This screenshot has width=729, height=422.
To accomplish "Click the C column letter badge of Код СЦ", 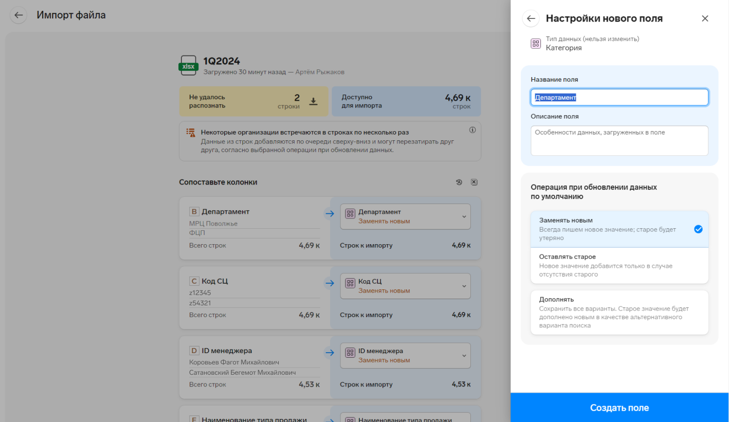I will [194, 281].
